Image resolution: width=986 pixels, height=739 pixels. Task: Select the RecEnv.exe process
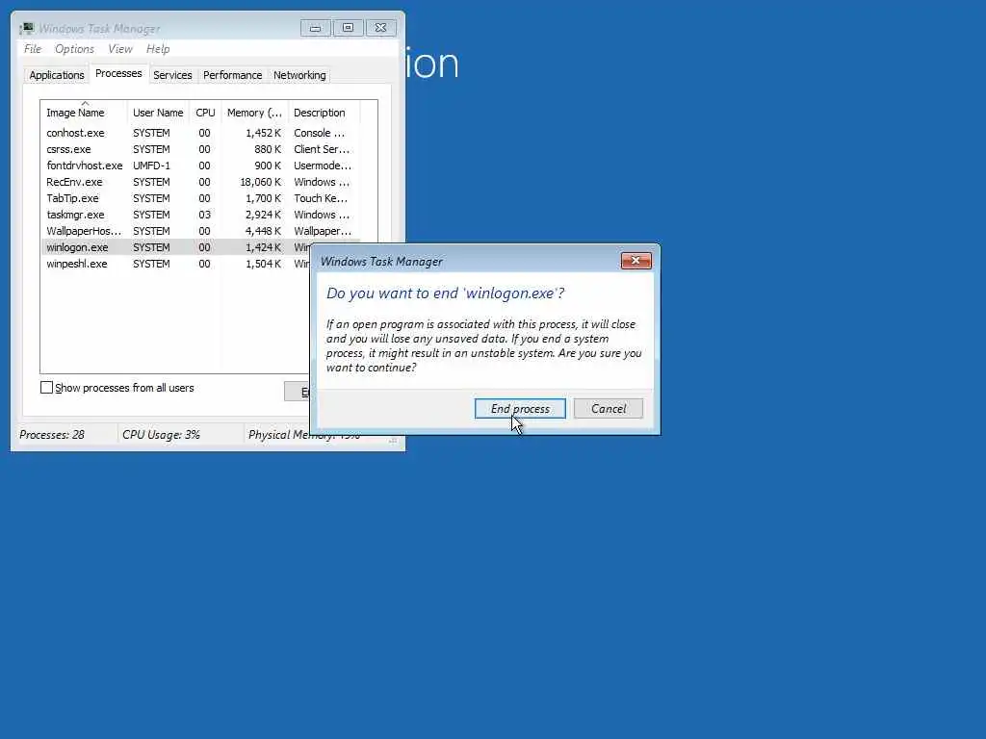pos(200,182)
